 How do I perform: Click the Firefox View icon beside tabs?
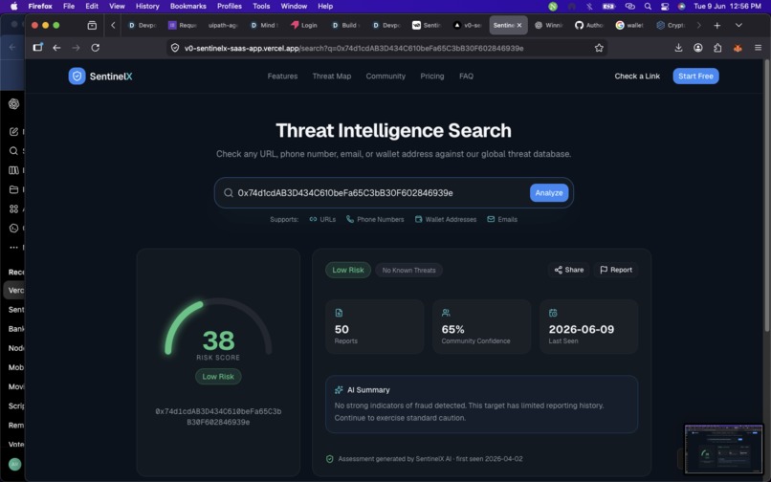click(92, 25)
